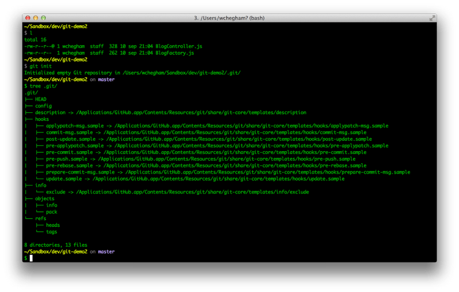Image resolution: width=459 pixels, height=292 pixels.
Task: Click the exclude symlink entry
Action: click(177, 192)
